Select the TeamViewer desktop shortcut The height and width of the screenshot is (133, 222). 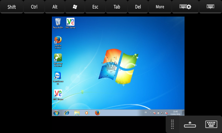coord(58,78)
